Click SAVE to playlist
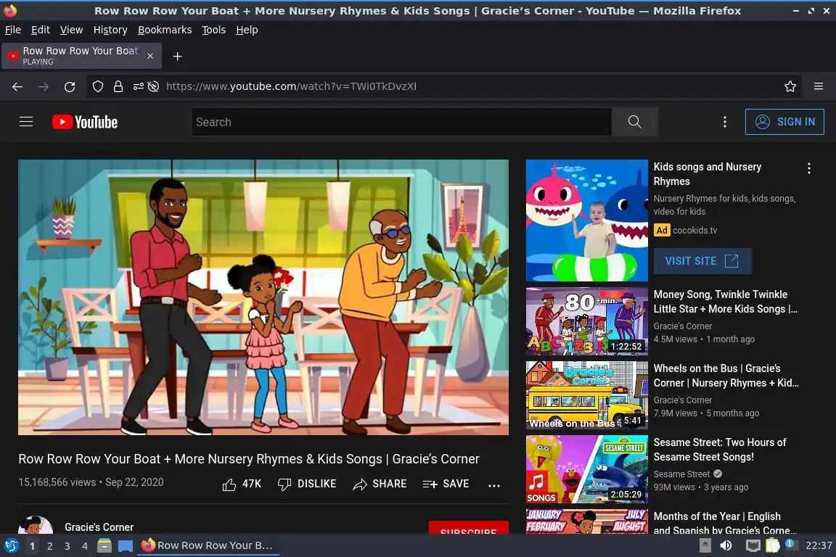This screenshot has height=557, width=836. (x=446, y=484)
